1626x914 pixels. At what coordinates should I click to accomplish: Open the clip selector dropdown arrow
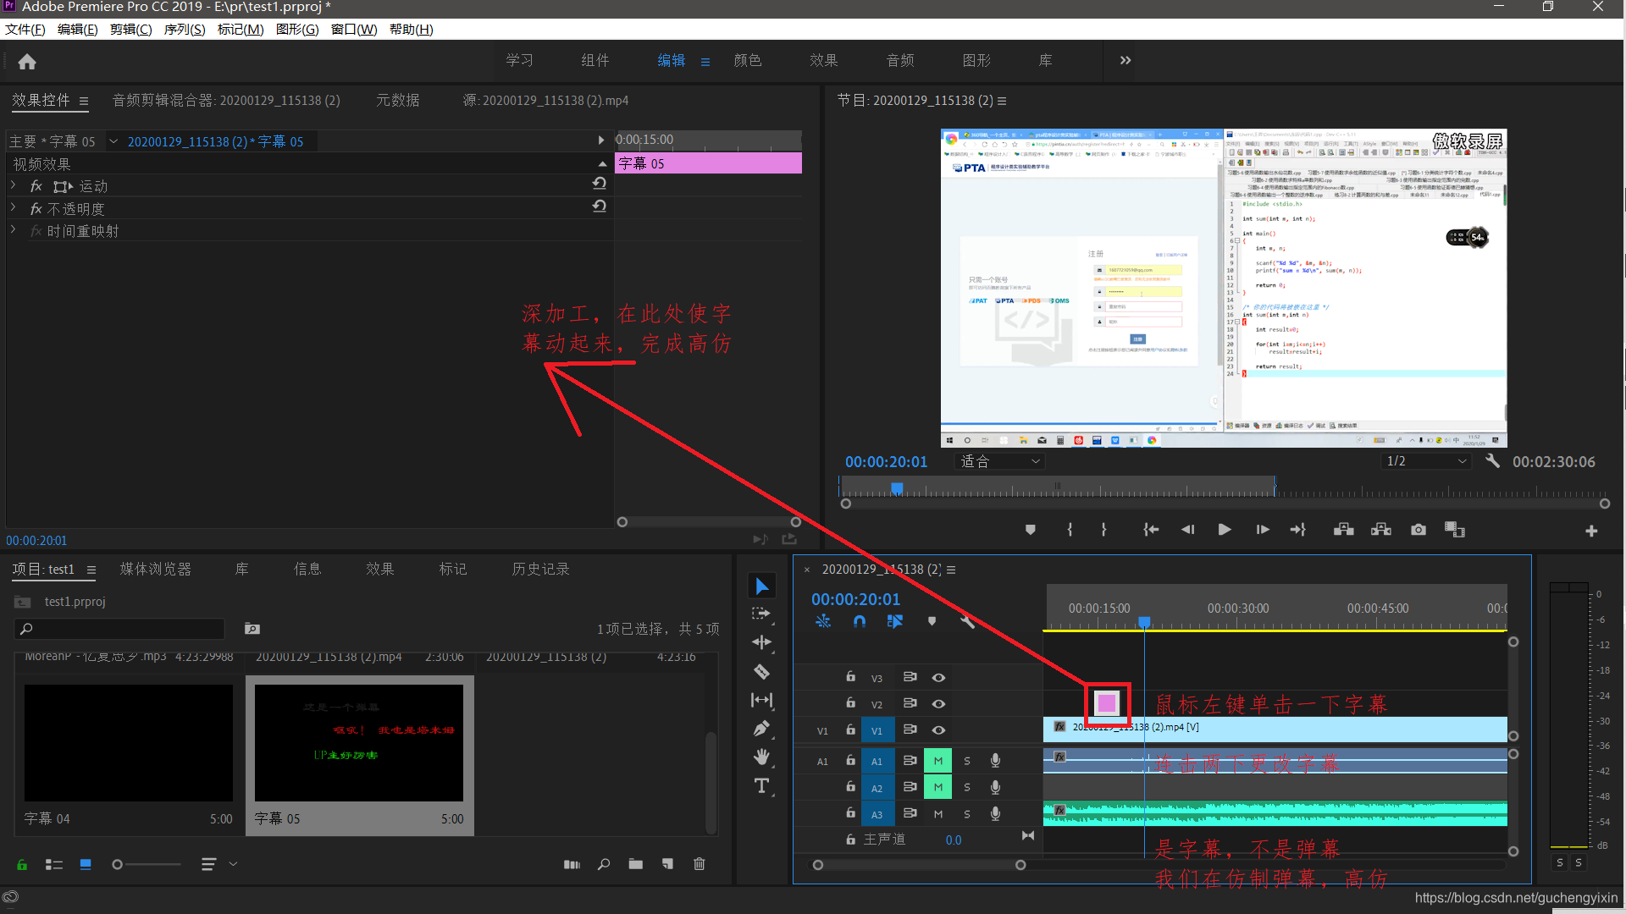(113, 141)
